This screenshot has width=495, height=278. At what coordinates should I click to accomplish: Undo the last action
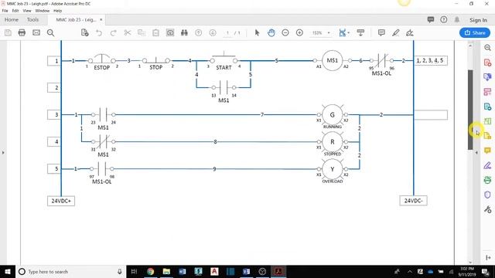(x=99, y=32)
